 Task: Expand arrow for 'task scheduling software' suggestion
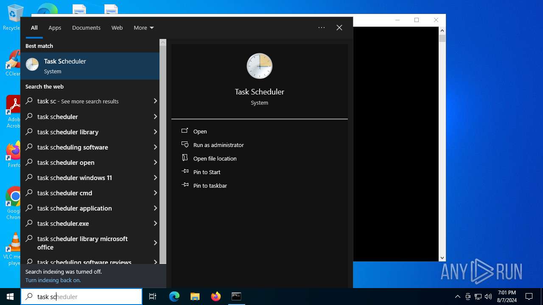pos(155,147)
